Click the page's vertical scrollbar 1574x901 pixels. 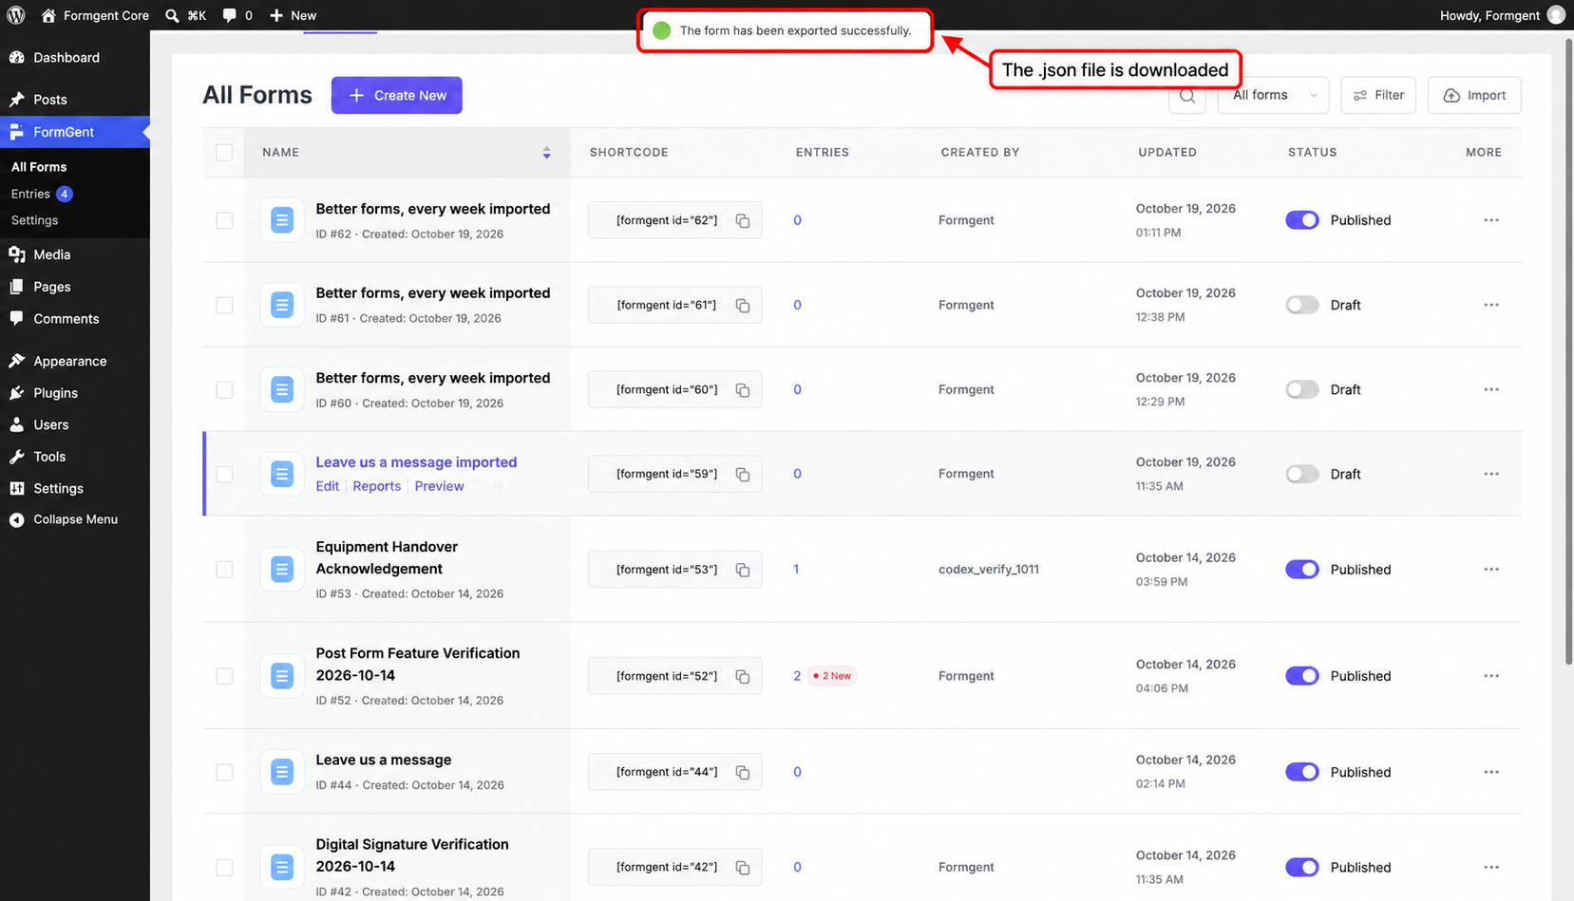[1569, 351]
